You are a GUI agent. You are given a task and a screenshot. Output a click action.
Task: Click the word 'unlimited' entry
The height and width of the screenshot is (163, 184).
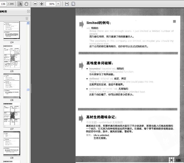coord(95,89)
